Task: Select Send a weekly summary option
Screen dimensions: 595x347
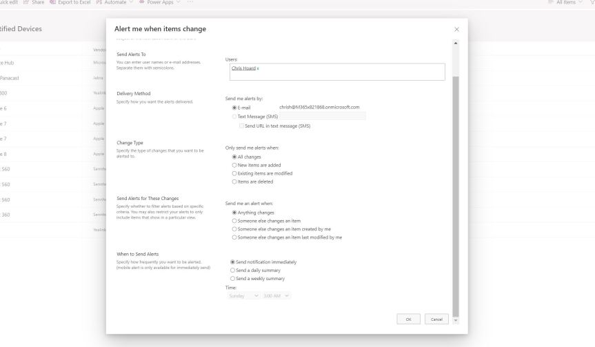Action: point(233,279)
